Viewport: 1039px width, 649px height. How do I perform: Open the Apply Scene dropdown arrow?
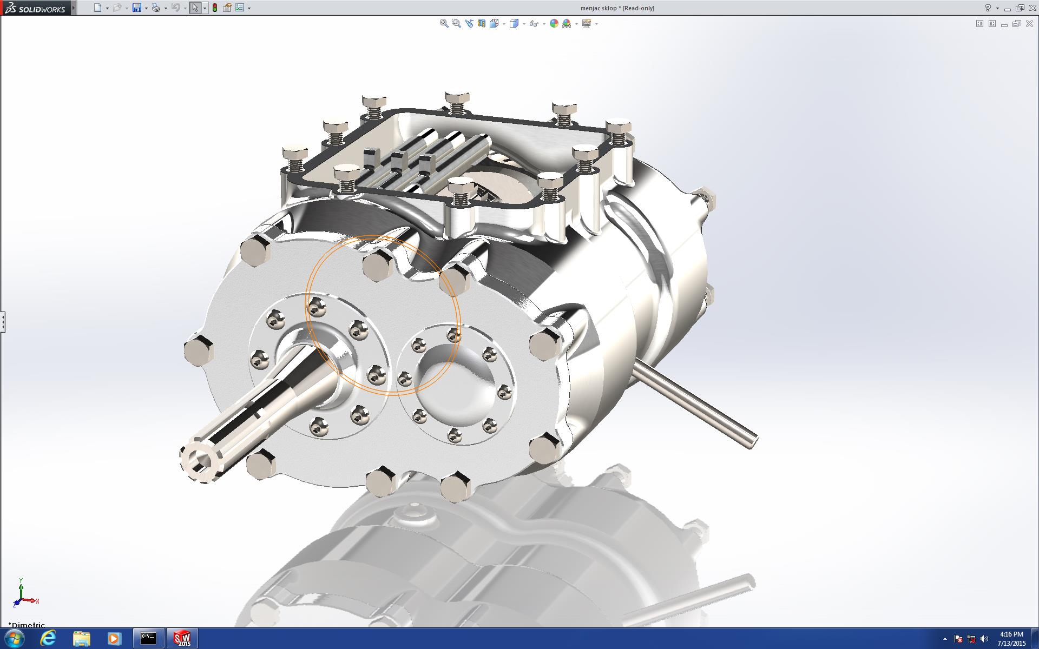tap(576, 24)
